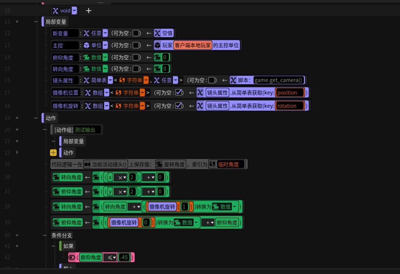The width and height of the screenshot is (400, 274).
Task: Collapse line 19 动作 fold arrow
Action: [x=17, y=118]
